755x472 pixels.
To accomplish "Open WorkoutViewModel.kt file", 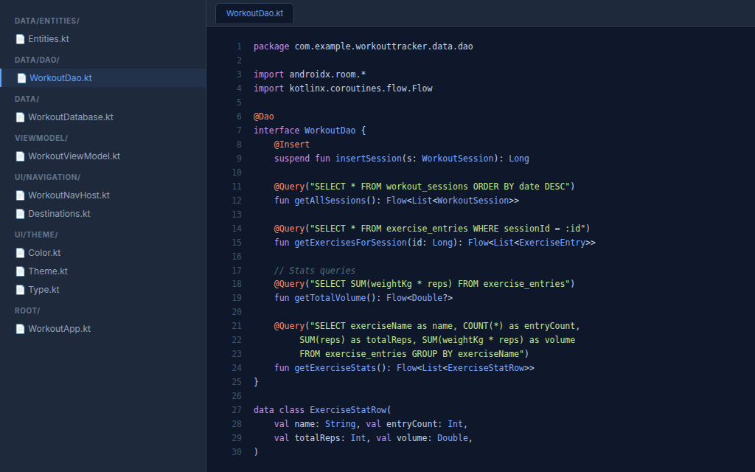I will pos(103,156).
